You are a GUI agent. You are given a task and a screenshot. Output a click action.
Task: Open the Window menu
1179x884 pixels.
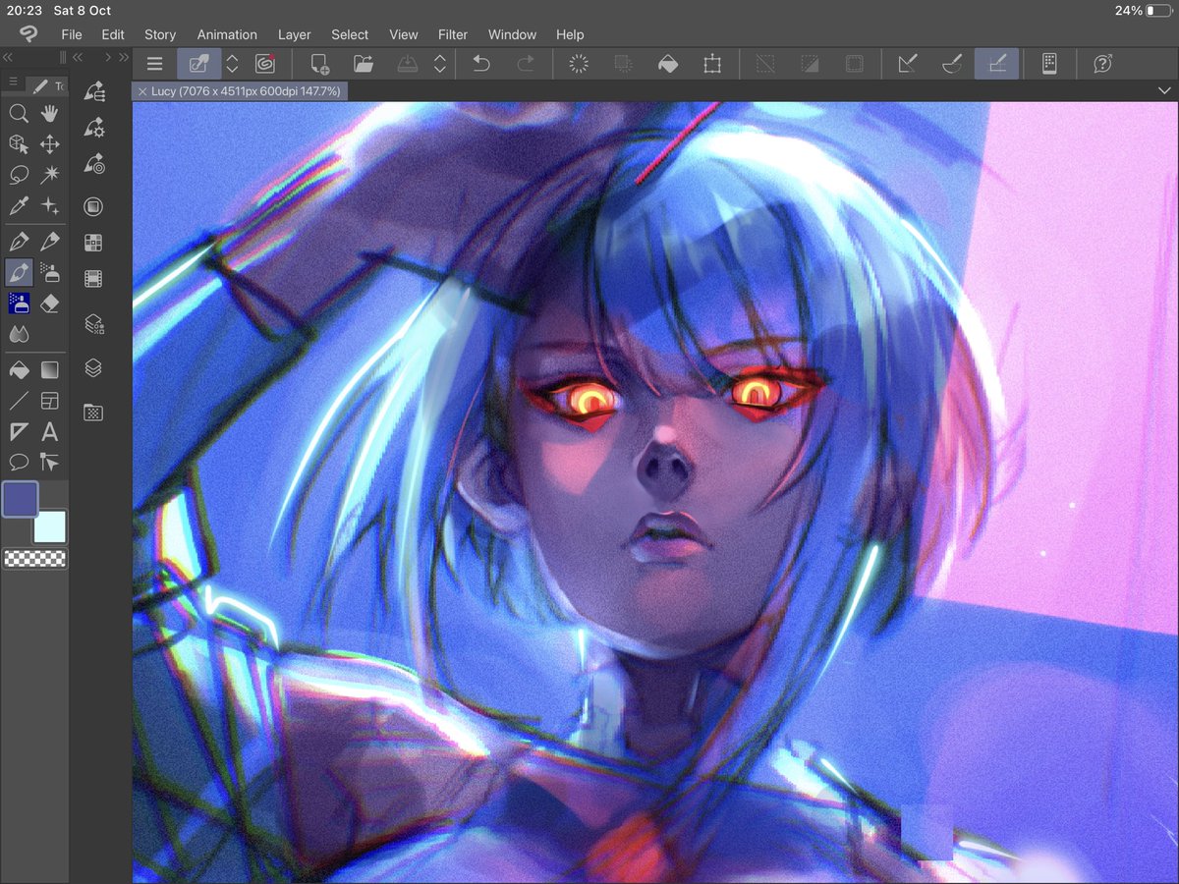512,34
